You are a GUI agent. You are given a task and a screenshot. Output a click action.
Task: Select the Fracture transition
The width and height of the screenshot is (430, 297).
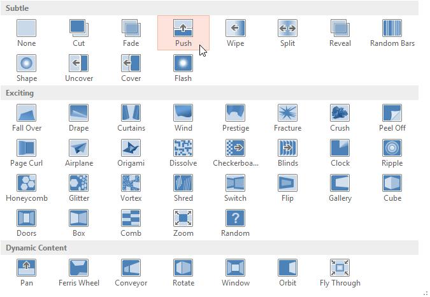click(287, 118)
